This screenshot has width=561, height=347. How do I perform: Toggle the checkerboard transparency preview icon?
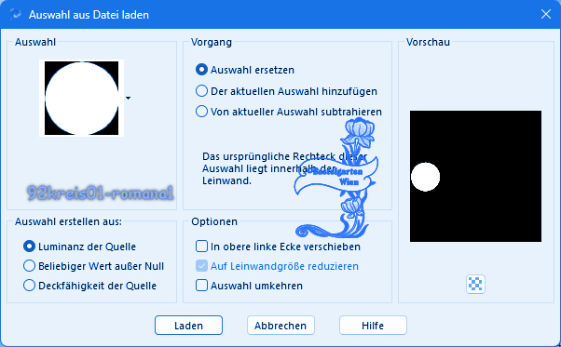point(475,284)
